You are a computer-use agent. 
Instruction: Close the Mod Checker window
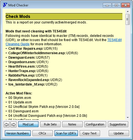[125, 5]
